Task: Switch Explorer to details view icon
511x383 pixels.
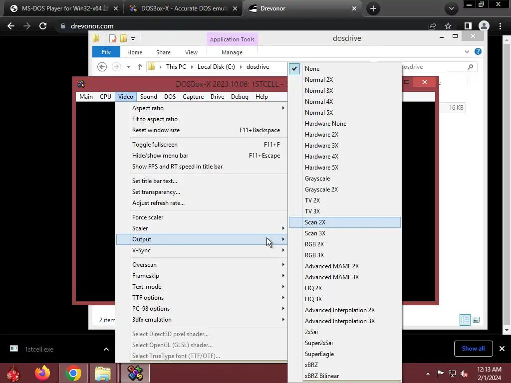Action: [x=465, y=320]
